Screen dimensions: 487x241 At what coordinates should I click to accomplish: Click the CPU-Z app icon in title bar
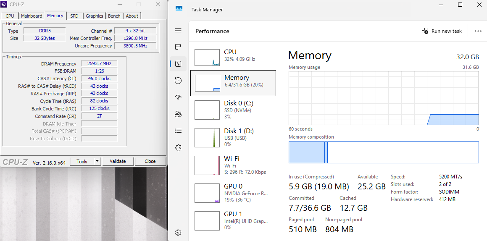[4, 4]
